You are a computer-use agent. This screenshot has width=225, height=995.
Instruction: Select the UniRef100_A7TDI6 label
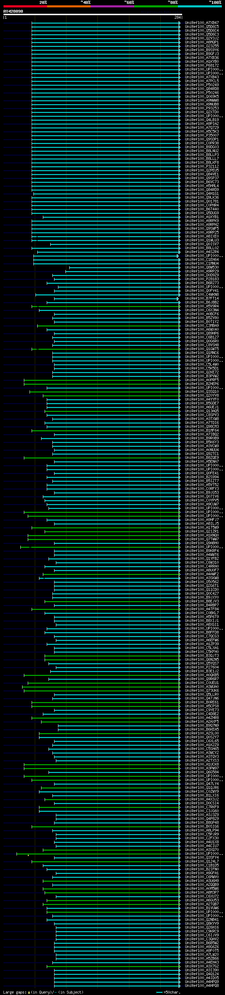tap(201, 422)
